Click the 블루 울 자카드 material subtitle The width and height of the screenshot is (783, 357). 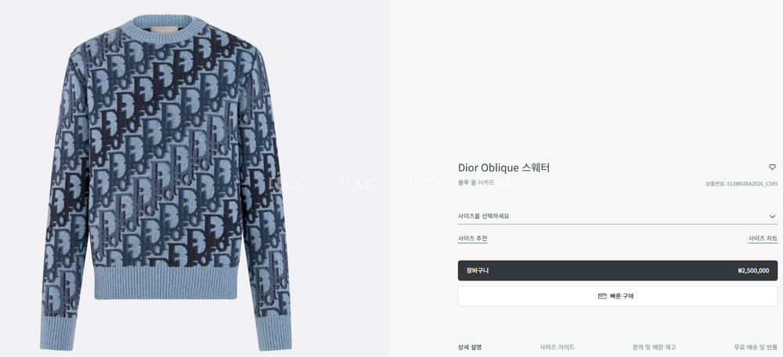476,182
